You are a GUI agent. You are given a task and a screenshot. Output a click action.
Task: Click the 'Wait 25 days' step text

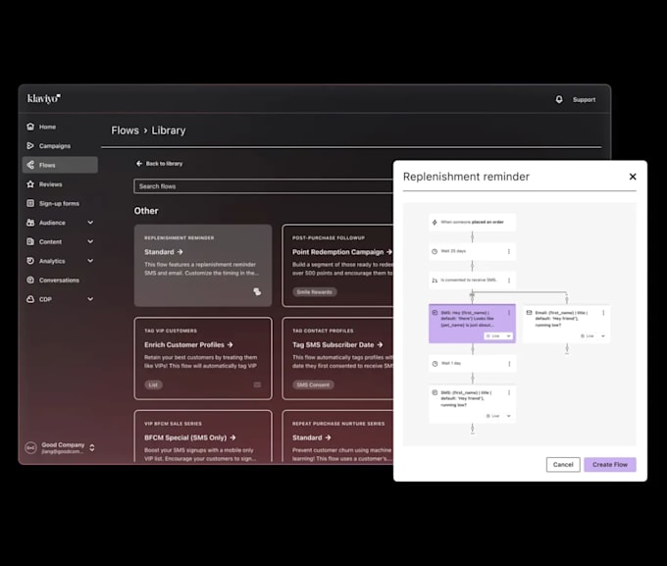[x=453, y=251]
